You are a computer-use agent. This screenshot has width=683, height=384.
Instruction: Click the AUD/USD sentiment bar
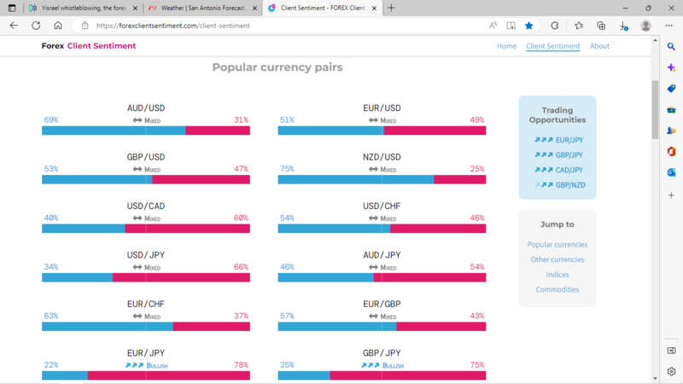(145, 131)
